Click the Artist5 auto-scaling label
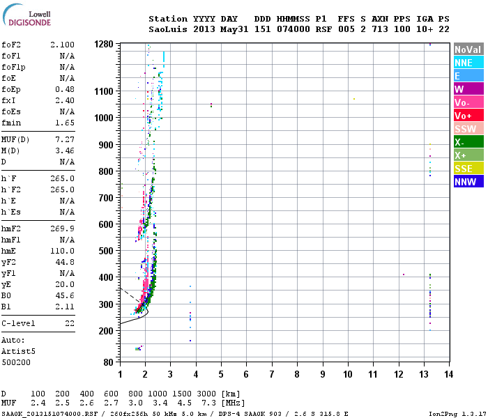 click(x=18, y=351)
